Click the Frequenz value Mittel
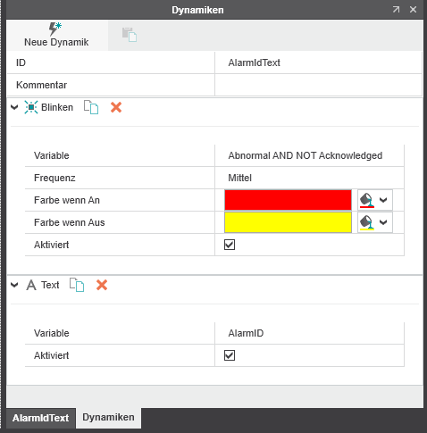 point(240,178)
